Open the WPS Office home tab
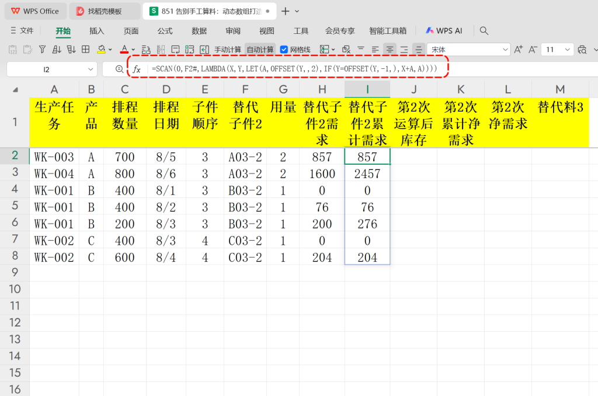The height and width of the screenshot is (396, 598). (35, 11)
